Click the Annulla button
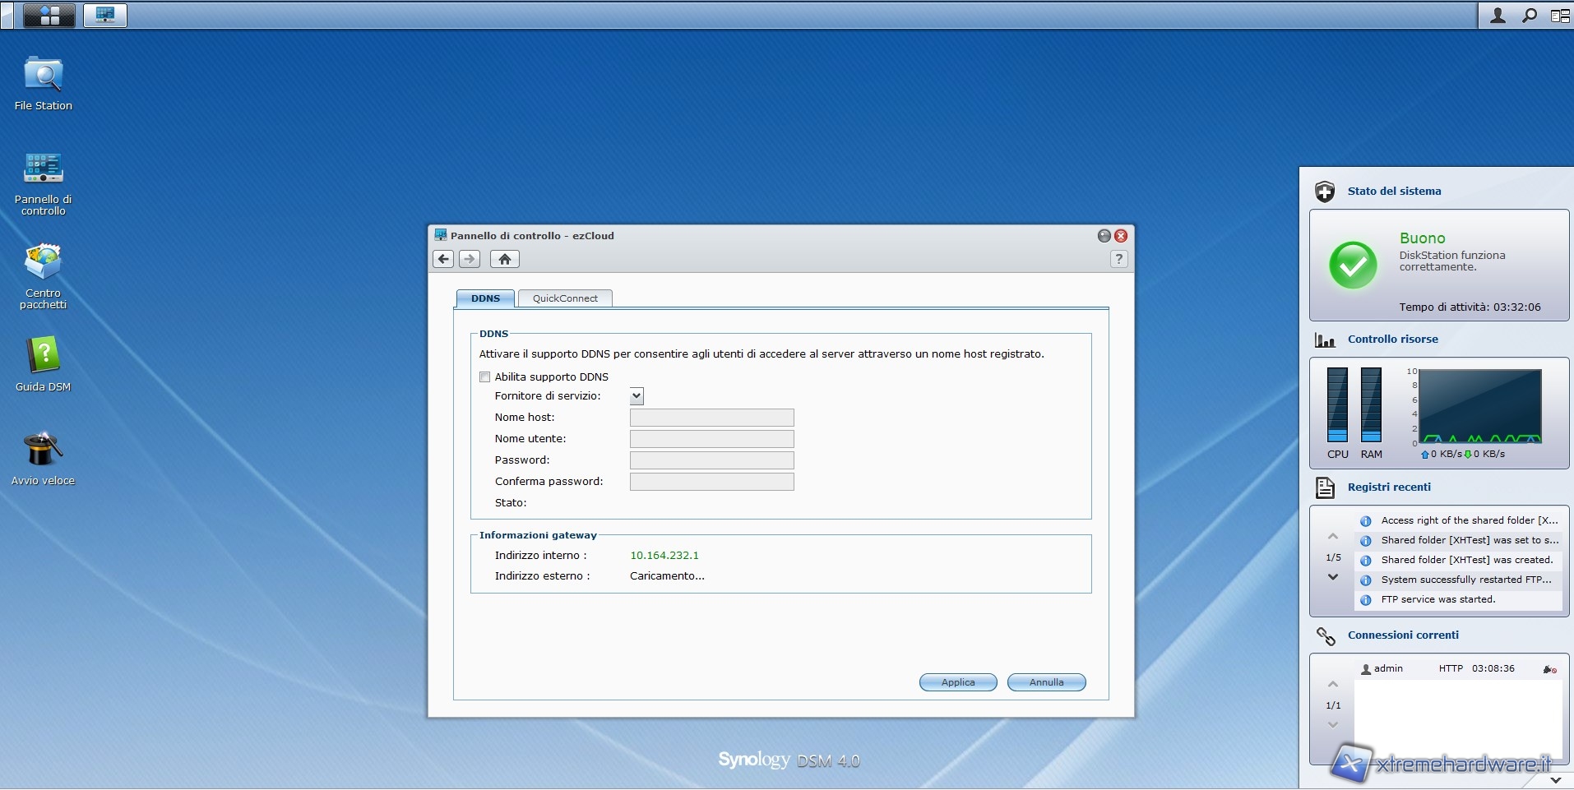This screenshot has width=1574, height=790. pos(1046,682)
